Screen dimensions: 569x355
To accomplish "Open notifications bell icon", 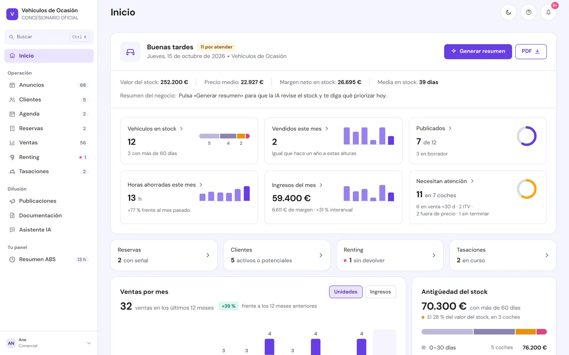I will pos(548,12).
